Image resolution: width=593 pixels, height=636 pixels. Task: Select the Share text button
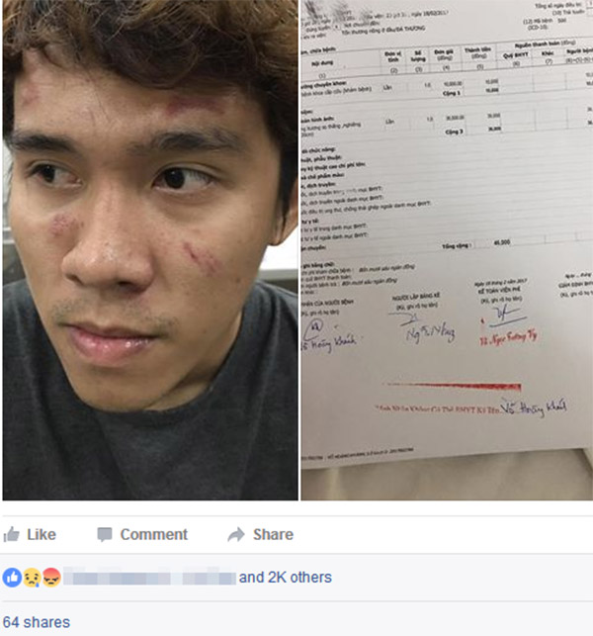(x=273, y=534)
